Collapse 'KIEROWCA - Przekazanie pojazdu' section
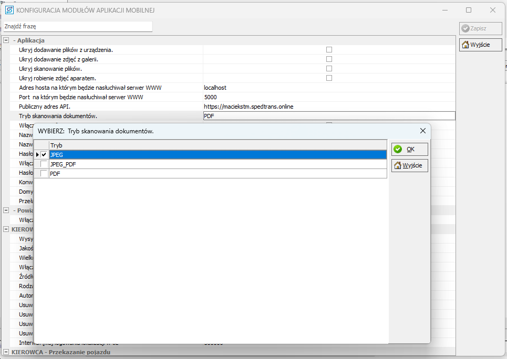507x359 pixels. coord(6,352)
